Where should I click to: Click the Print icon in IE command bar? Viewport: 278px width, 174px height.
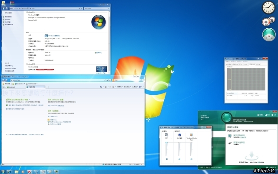click(113, 87)
